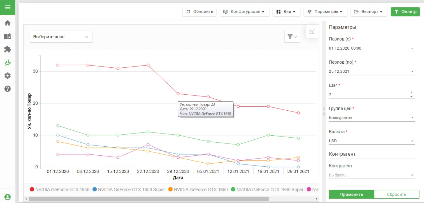This screenshot has height=203, width=424.
Task: Click the collapse chart arrow icon
Action: (x=312, y=31)
